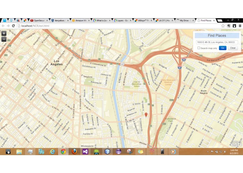Image resolution: width=243 pixels, height=173 pixels.
Task: Open Internet Explorer from the taskbar
Action: pos(52,152)
